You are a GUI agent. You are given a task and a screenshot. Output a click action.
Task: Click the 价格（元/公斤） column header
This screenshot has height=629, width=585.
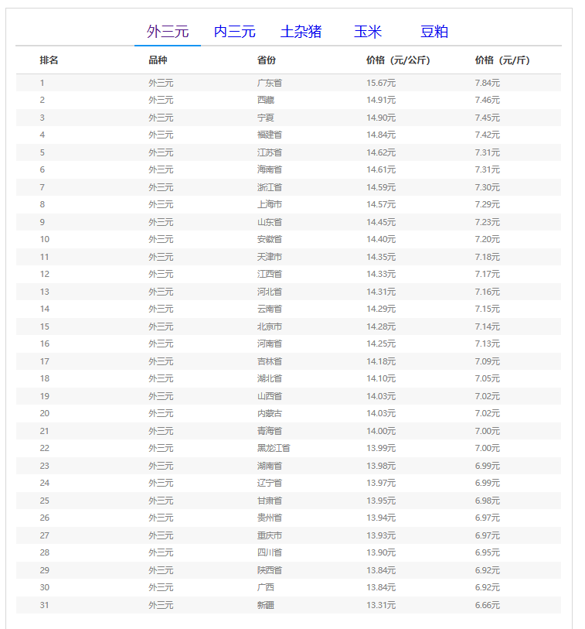point(398,60)
